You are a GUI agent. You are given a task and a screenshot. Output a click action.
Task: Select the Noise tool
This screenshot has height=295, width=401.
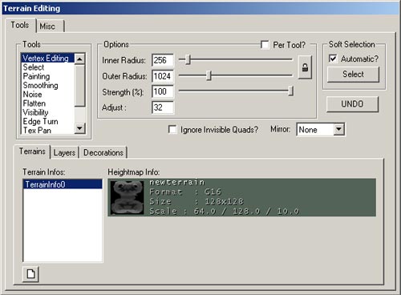click(47, 95)
